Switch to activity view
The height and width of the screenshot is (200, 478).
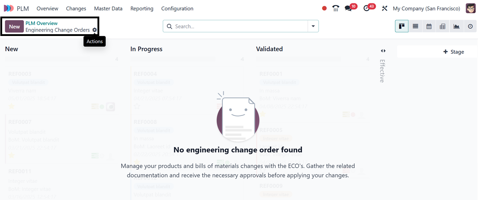[470, 26]
